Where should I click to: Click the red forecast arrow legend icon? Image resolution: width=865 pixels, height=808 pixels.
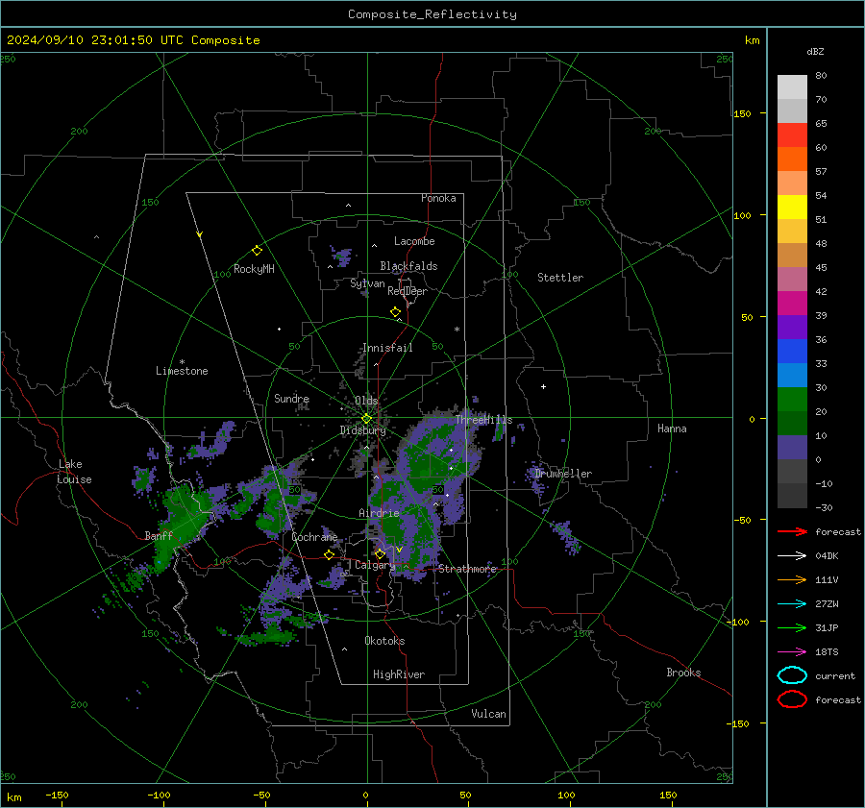(792, 531)
